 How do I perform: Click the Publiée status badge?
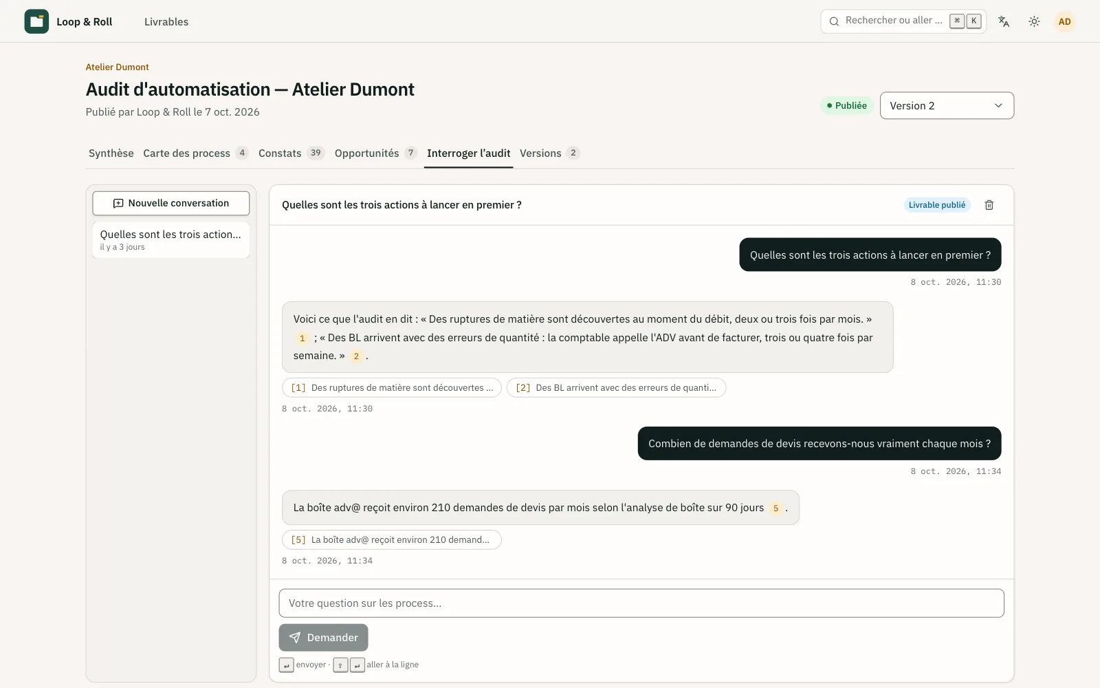[847, 105]
